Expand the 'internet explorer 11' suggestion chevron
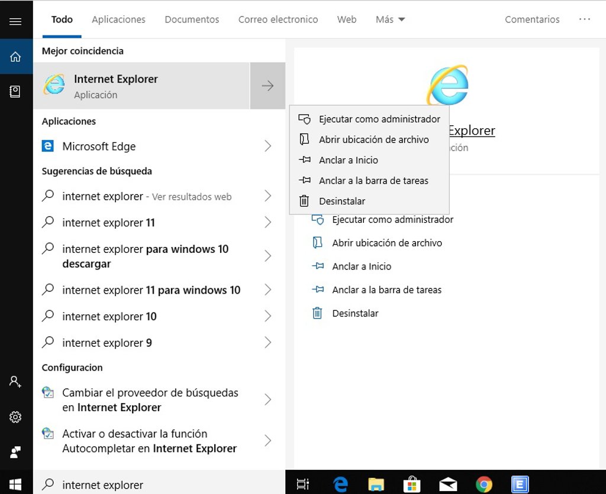The image size is (606, 494). 268,222
